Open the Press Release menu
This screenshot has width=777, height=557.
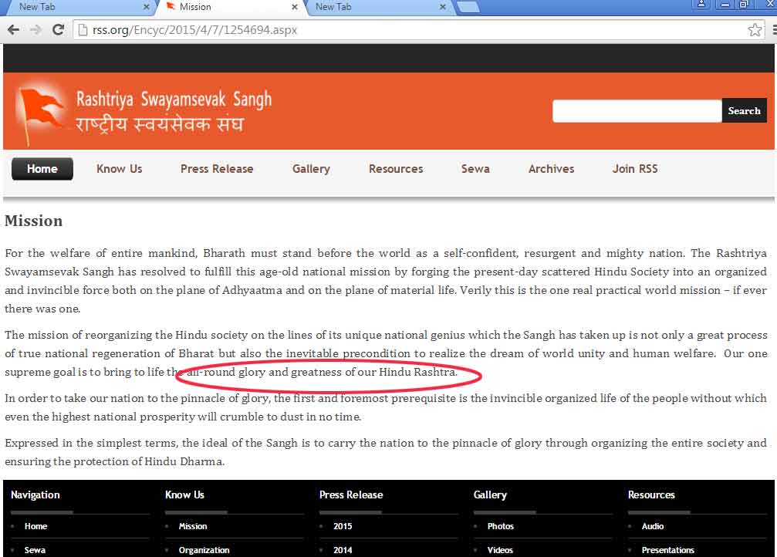point(217,169)
